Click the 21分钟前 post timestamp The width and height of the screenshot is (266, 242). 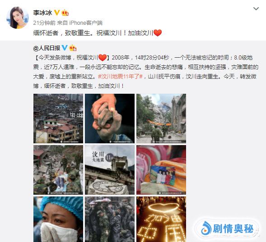click(x=44, y=23)
